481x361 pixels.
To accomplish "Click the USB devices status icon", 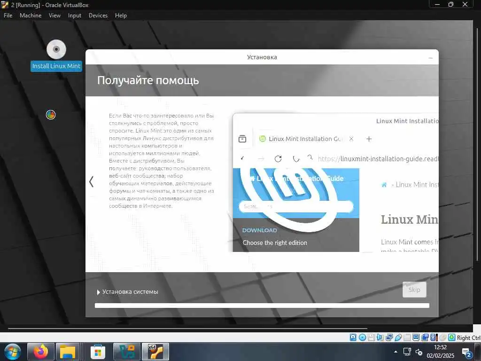I will 398,337.
